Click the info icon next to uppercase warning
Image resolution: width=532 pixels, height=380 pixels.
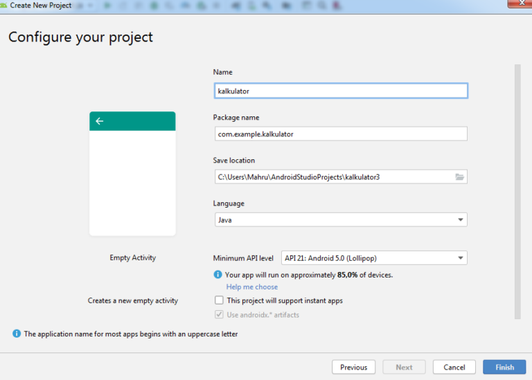tap(17, 334)
